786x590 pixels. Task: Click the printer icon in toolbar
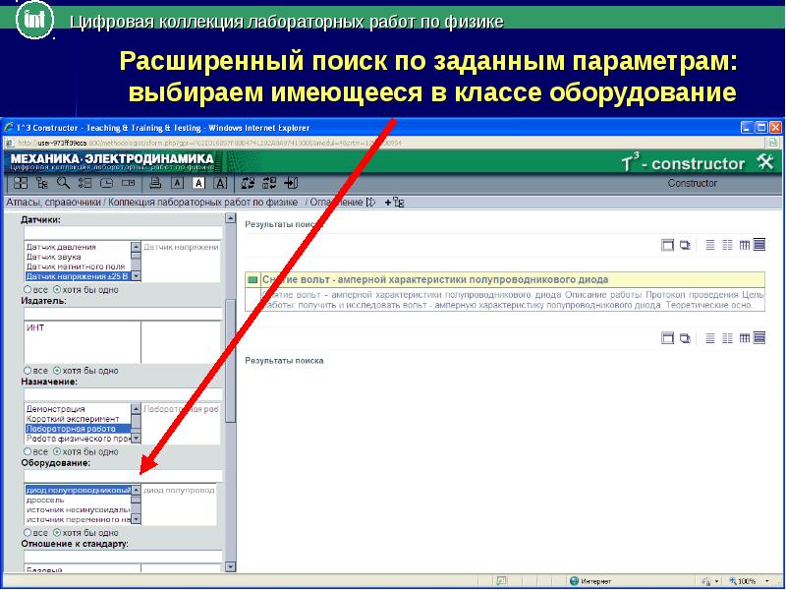point(153,183)
